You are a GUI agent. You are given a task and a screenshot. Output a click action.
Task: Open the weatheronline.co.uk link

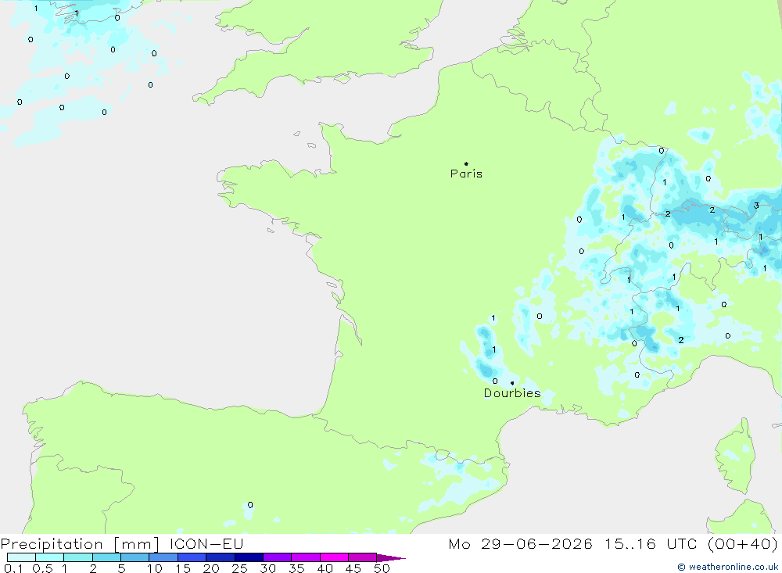pos(727,567)
